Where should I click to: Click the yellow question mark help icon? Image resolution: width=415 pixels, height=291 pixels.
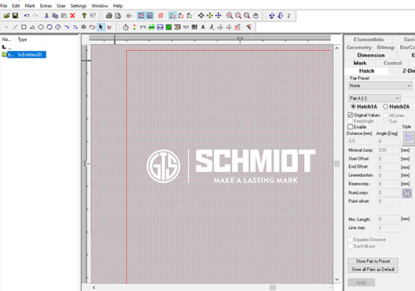(x=84, y=16)
